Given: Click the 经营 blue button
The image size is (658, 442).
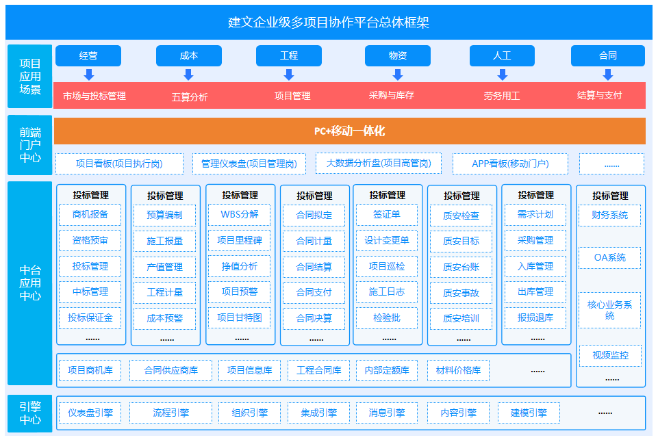Looking at the screenshot, I should tap(88, 56).
